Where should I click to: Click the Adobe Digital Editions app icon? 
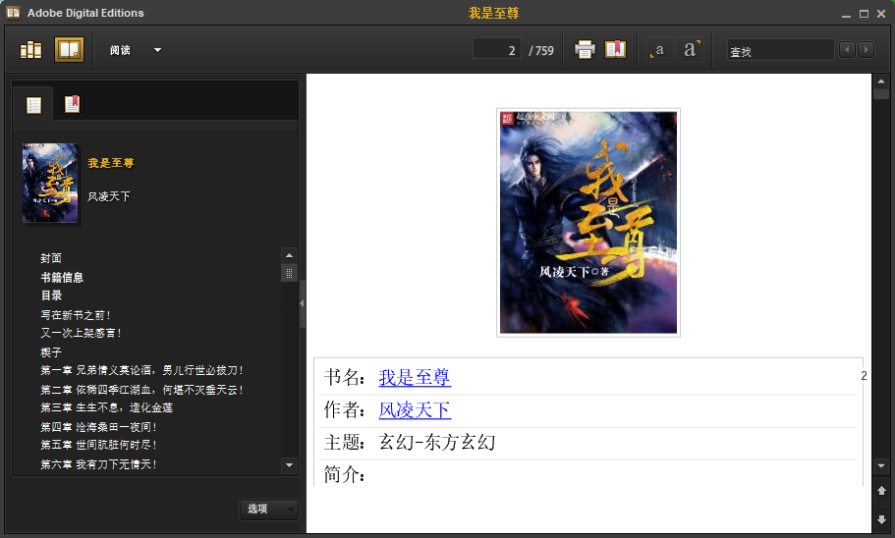click(13, 12)
